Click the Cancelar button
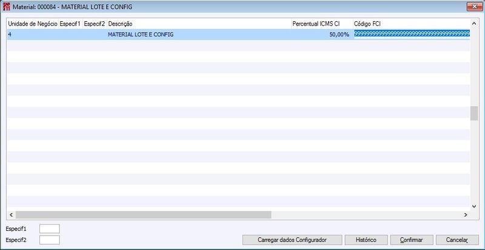This screenshot has width=485, height=250. tap(457, 240)
